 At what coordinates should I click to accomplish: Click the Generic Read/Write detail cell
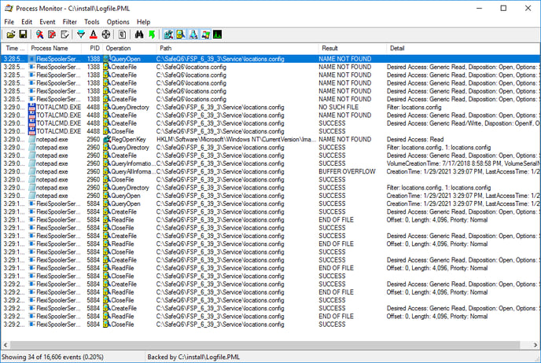463,123
